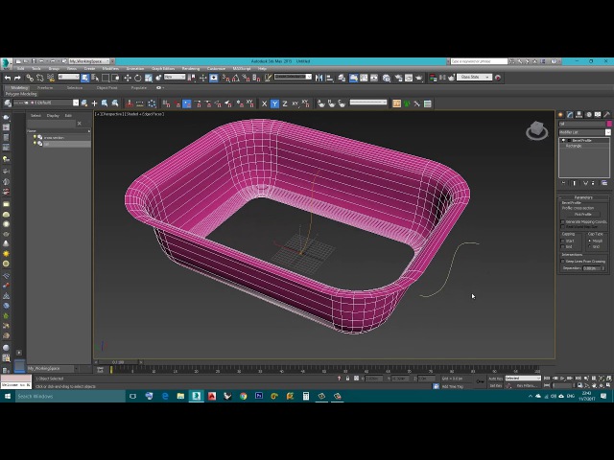The height and width of the screenshot is (460, 614).
Task: Select the Grid cap type radio button
Action: coord(590,246)
